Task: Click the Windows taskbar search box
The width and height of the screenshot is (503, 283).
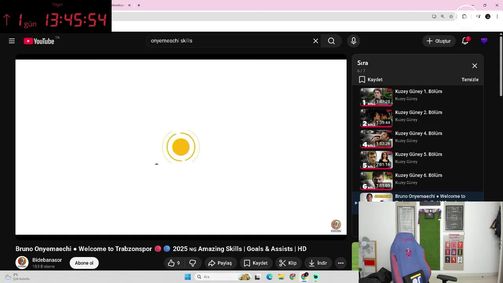Action: pyautogui.click(x=222, y=277)
